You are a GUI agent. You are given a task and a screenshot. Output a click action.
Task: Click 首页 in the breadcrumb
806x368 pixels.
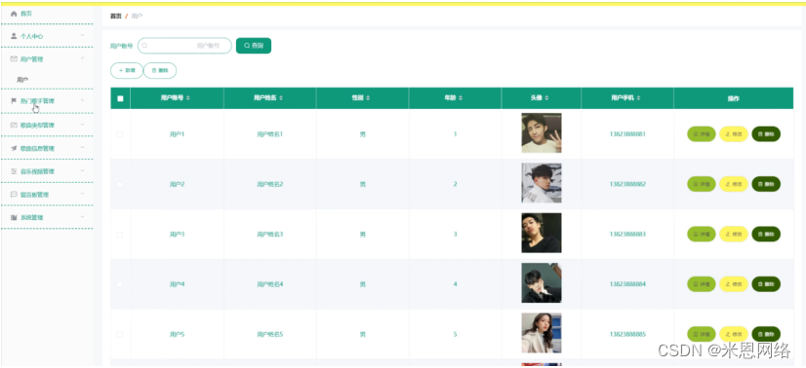click(x=116, y=17)
